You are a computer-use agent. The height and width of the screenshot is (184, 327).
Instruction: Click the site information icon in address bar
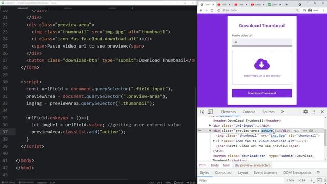point(219,10)
